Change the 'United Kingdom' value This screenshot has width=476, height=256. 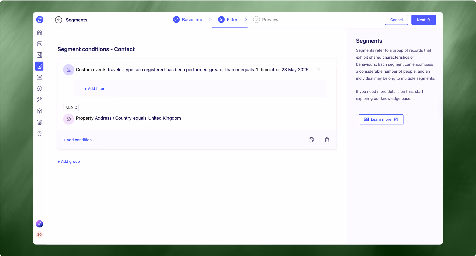click(164, 118)
